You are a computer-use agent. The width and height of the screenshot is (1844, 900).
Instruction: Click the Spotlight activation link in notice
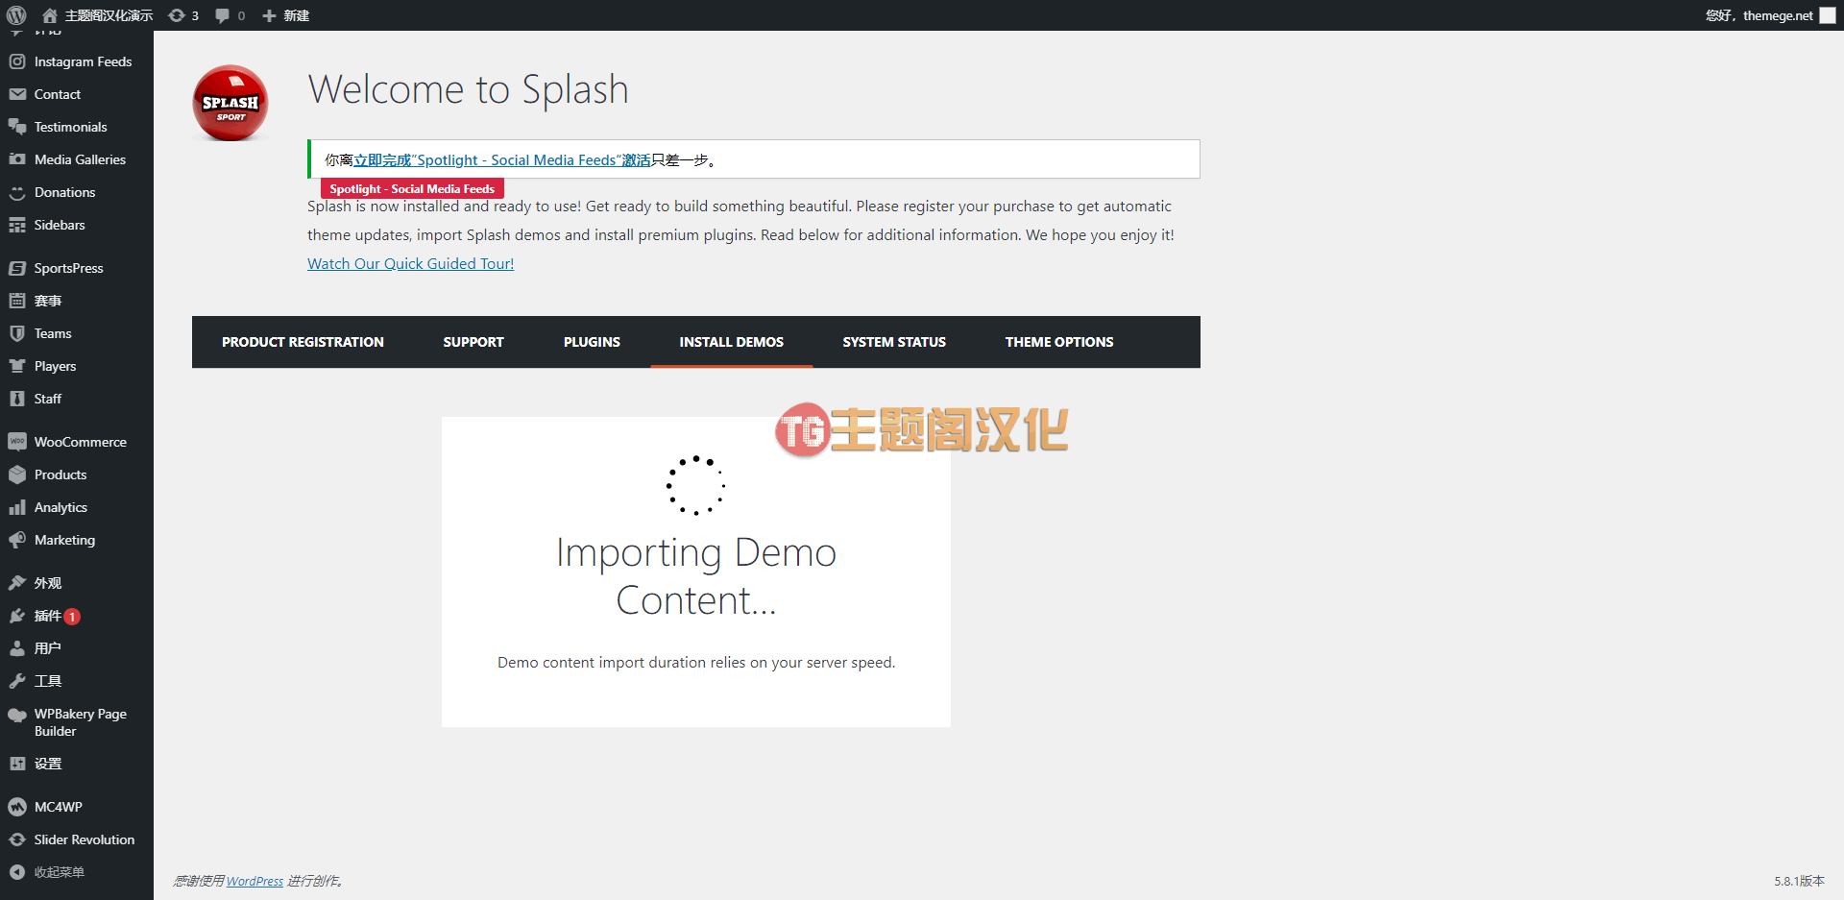tap(502, 160)
